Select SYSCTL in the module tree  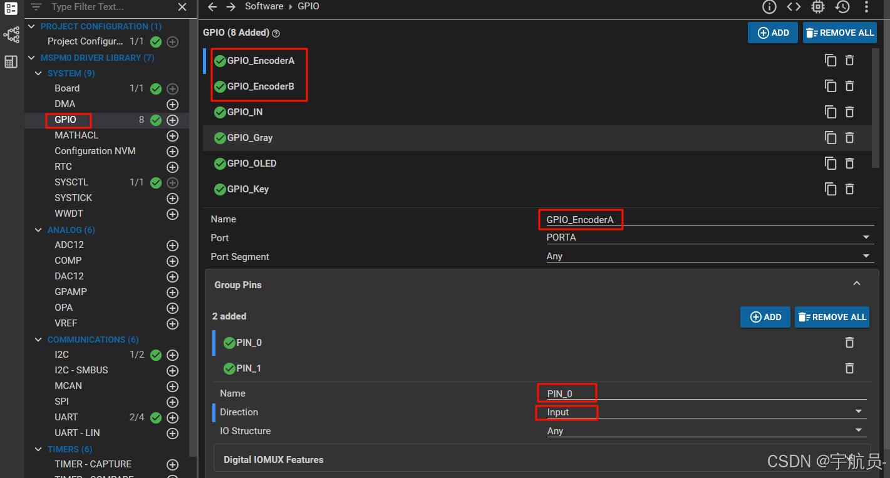coord(71,182)
